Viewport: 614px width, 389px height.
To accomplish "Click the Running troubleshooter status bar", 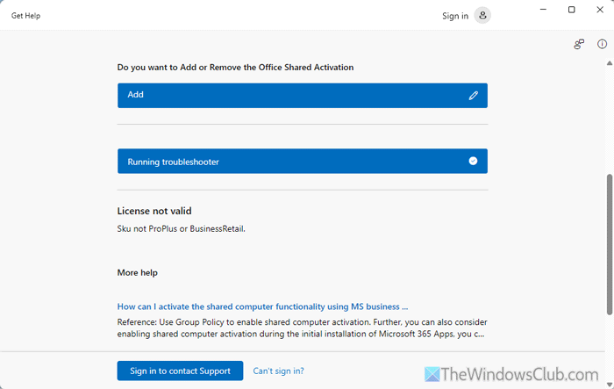I will (x=289, y=162).
